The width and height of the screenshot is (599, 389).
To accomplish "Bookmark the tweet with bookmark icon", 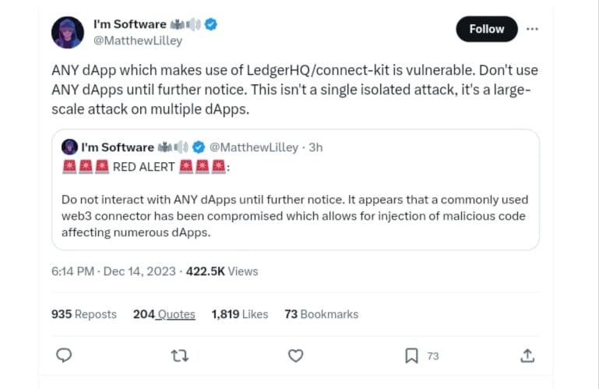I will coord(411,355).
